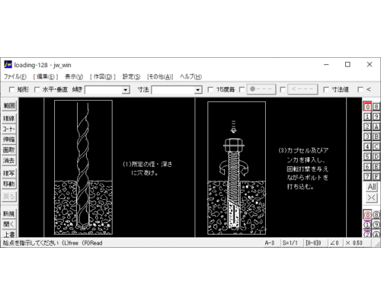Select layer button E
Image resolution: width=381 pixels, height=305 pixels.
(x=376, y=166)
